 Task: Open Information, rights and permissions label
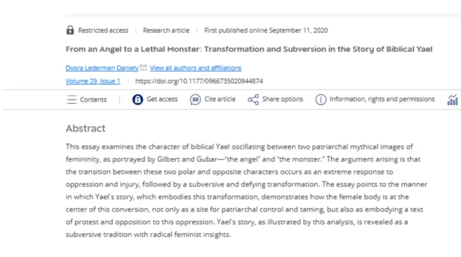(382, 99)
